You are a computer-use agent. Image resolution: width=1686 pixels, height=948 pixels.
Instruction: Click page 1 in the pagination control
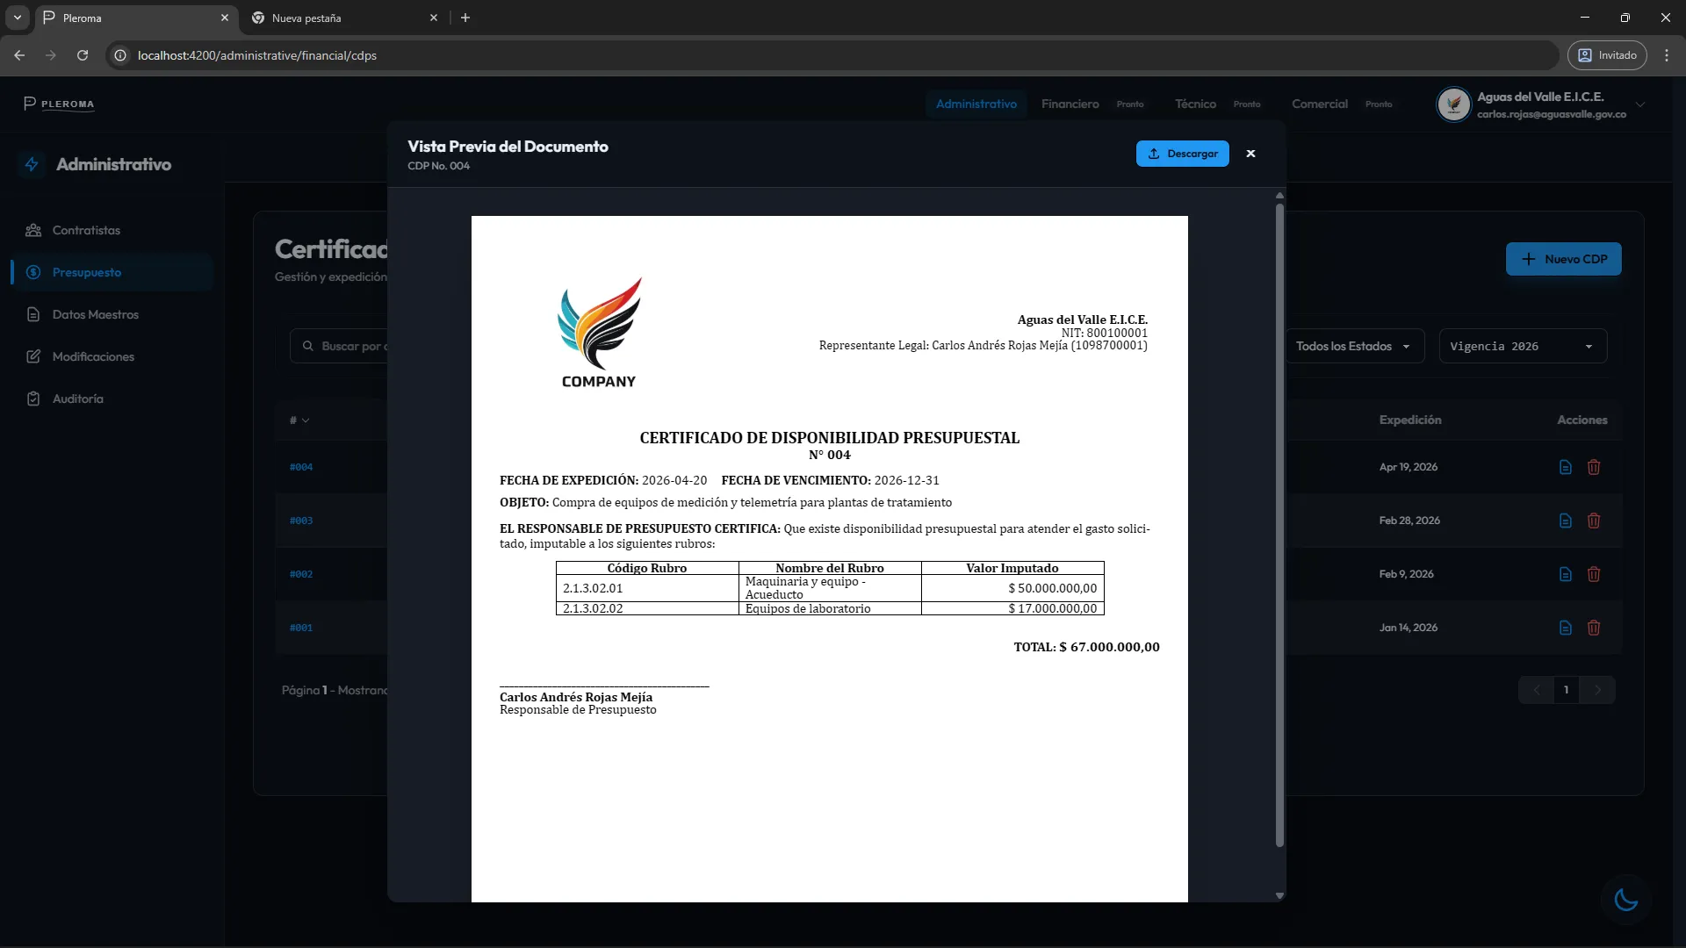pos(1567,690)
